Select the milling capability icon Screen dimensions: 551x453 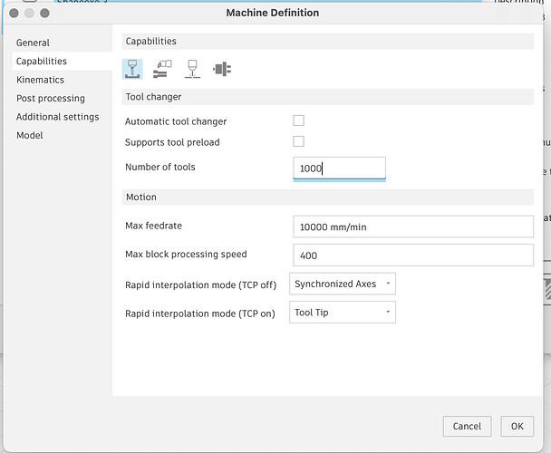[132, 69]
